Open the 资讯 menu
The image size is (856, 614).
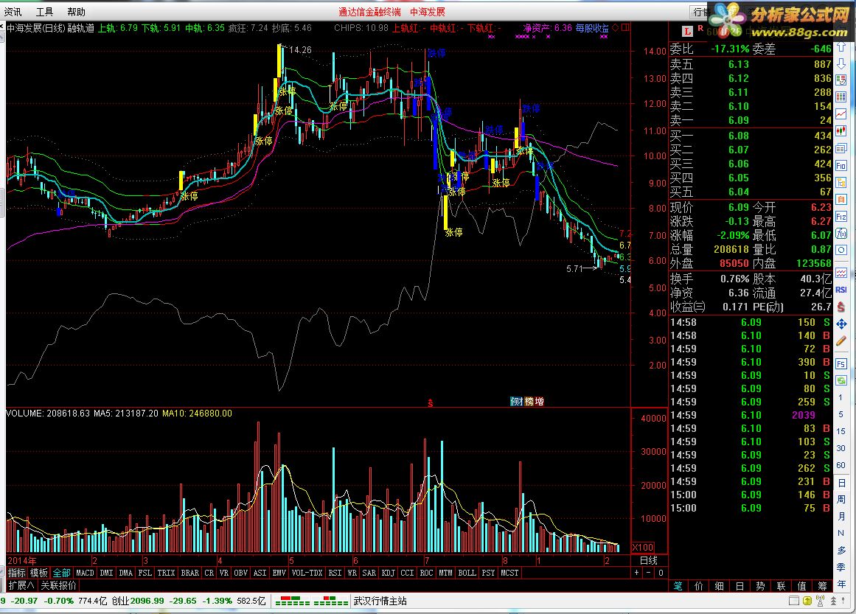click(x=13, y=12)
